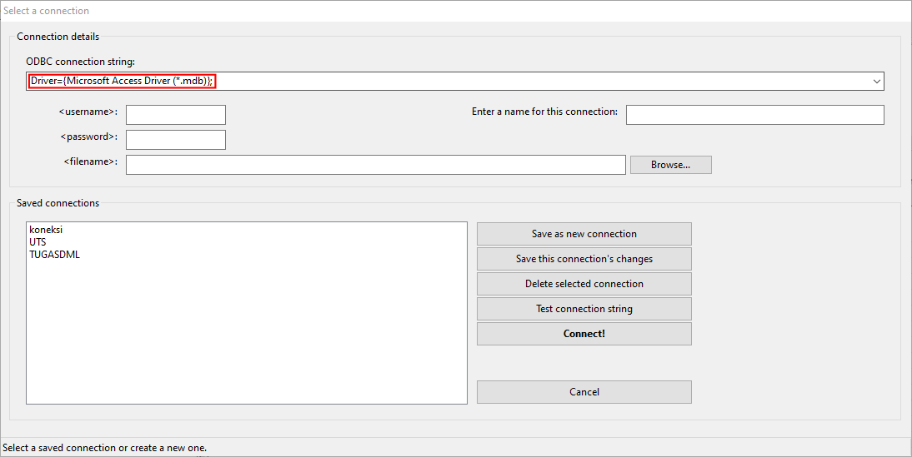Focus the <username> input field
Screen dimensions: 912x457
[x=175, y=115]
